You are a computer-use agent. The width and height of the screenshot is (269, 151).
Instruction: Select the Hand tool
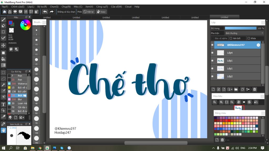coord(3,130)
